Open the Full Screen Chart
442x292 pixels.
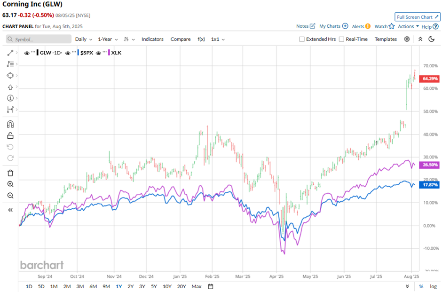pos(418,17)
